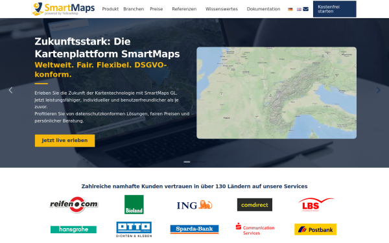Open the Branchen menu
389x243 pixels.
tap(134, 9)
